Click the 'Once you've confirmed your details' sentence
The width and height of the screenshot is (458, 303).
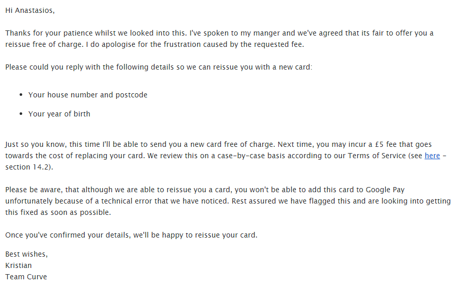(67, 235)
